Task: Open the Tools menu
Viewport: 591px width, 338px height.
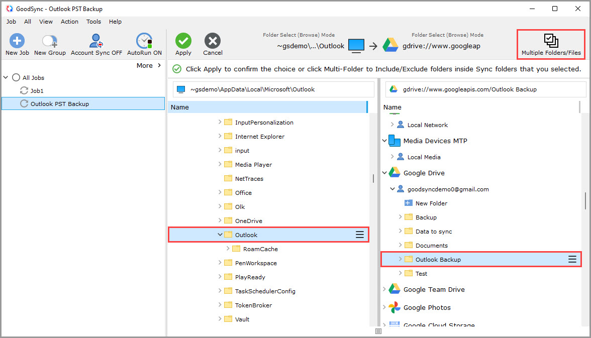Action: click(x=93, y=22)
